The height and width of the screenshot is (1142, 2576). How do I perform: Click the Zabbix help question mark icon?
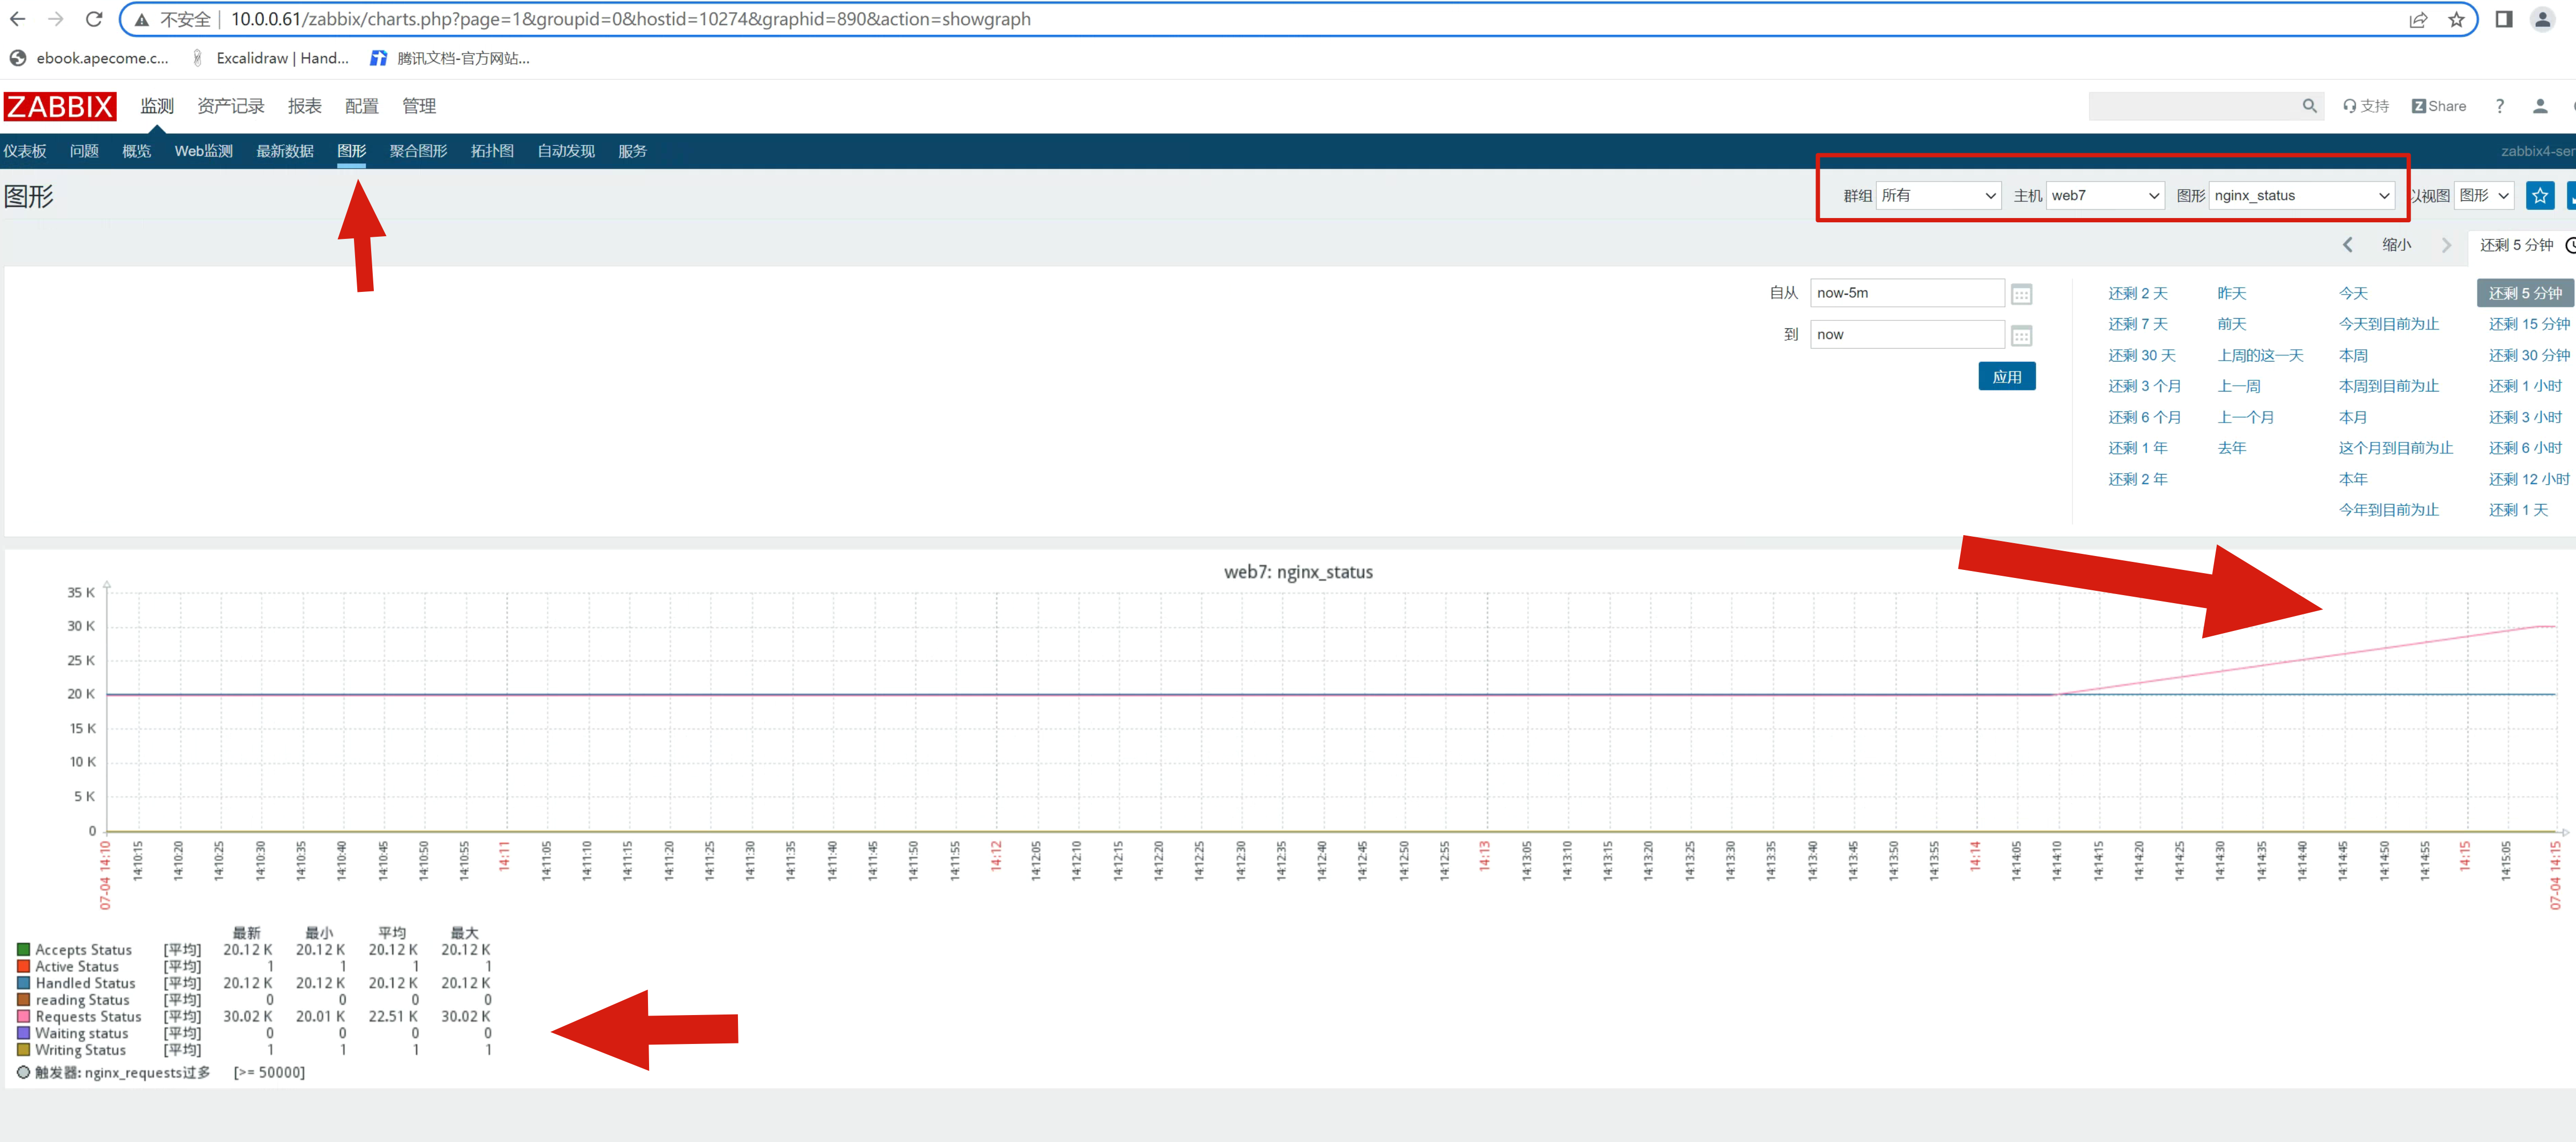[x=2499, y=106]
